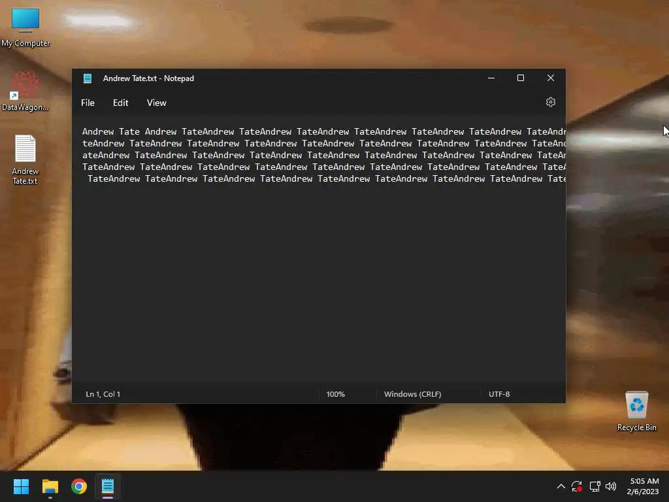Maximize the Notepad window
The width and height of the screenshot is (669, 502).
(x=521, y=78)
